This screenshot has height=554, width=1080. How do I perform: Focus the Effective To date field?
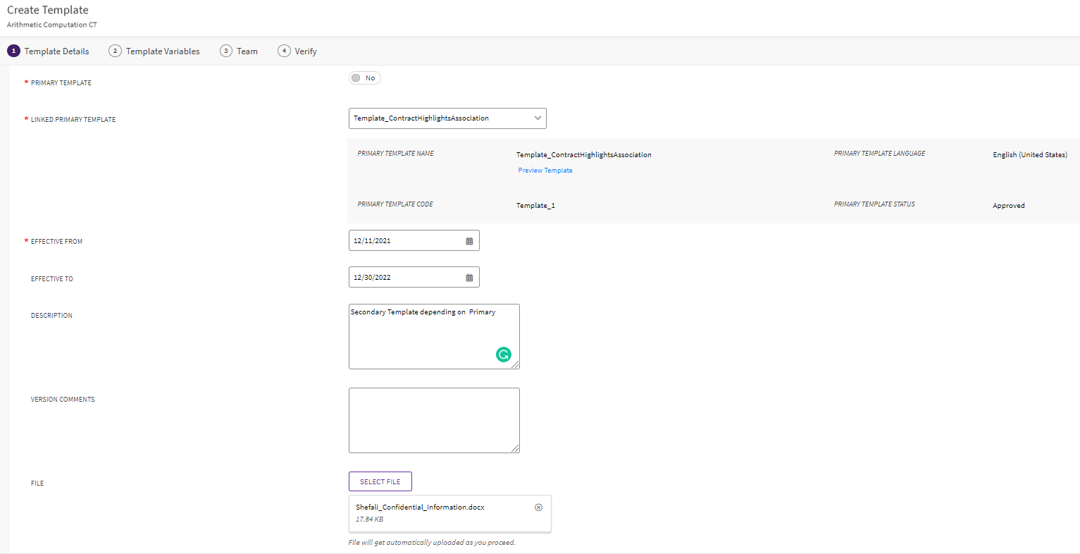[405, 278]
